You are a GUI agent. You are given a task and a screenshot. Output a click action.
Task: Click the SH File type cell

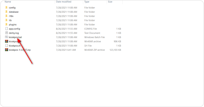88,46
